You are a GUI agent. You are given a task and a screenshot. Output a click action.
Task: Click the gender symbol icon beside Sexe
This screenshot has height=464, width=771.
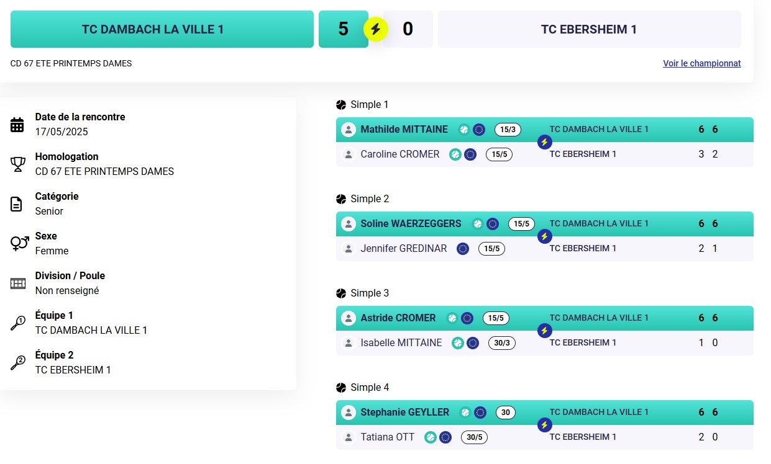click(x=19, y=243)
